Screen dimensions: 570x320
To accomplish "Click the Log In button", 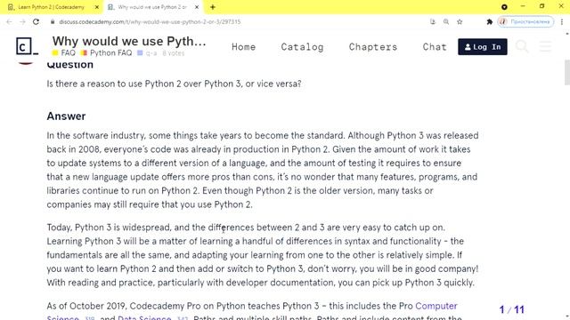I will 483,47.
